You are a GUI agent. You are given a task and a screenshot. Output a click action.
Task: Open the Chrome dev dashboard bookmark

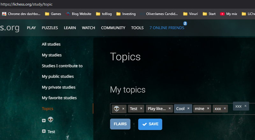pyautogui.click(x=21, y=14)
